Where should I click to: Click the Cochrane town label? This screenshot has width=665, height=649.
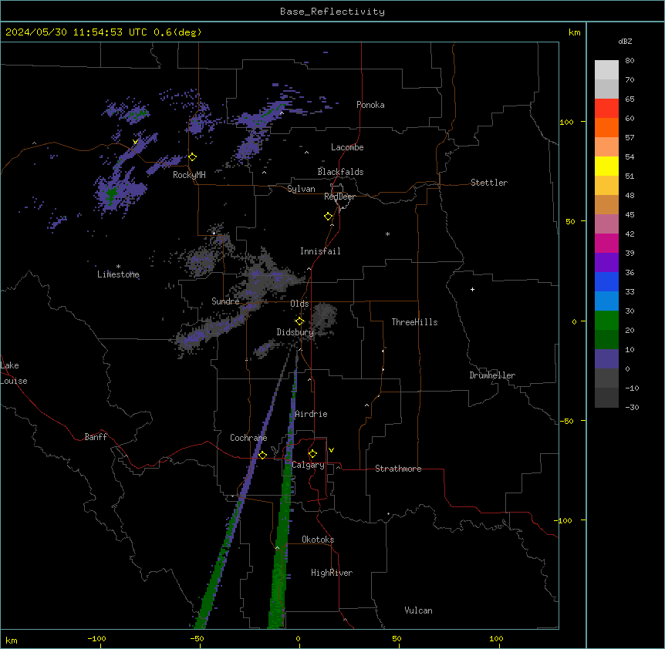click(248, 438)
